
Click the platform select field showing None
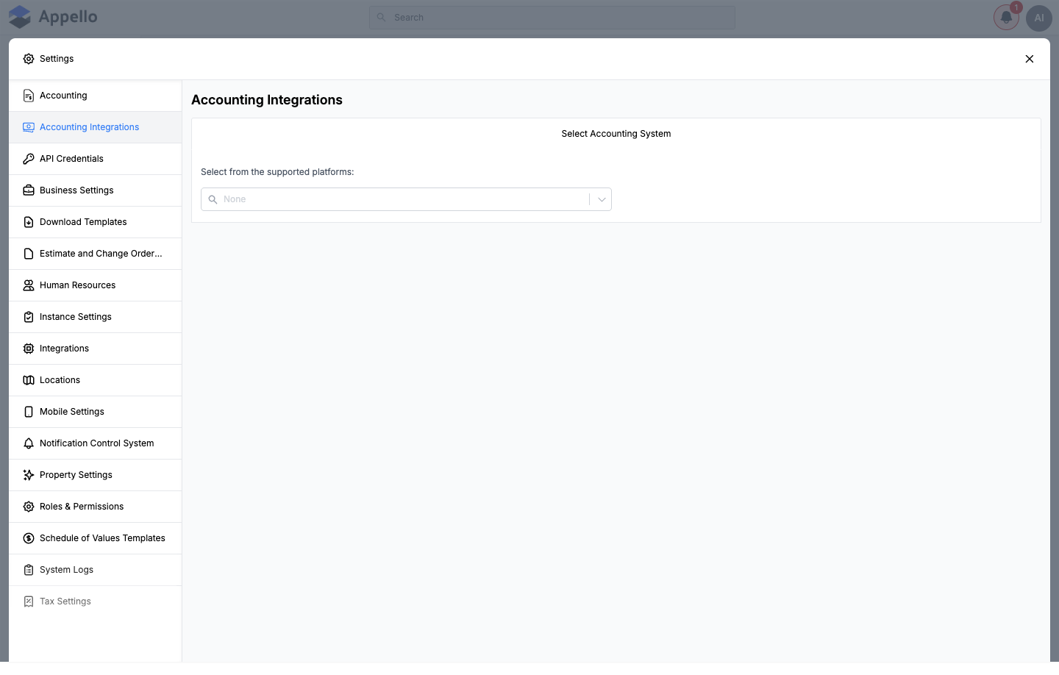coord(406,199)
